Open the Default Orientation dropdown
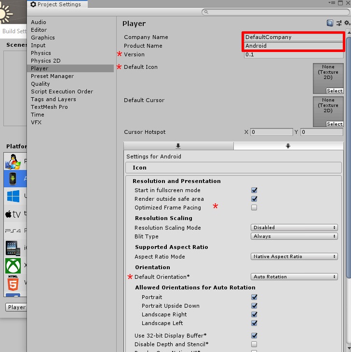This screenshot has width=351, height=352. [294, 277]
